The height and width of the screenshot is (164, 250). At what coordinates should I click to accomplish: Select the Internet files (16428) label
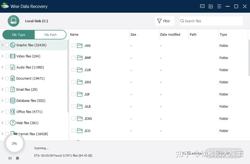pos(32,134)
